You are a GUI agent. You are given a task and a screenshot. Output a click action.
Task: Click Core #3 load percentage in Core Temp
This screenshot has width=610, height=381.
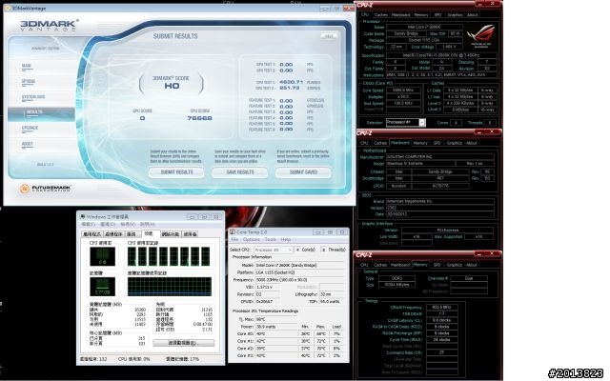[x=336, y=355]
